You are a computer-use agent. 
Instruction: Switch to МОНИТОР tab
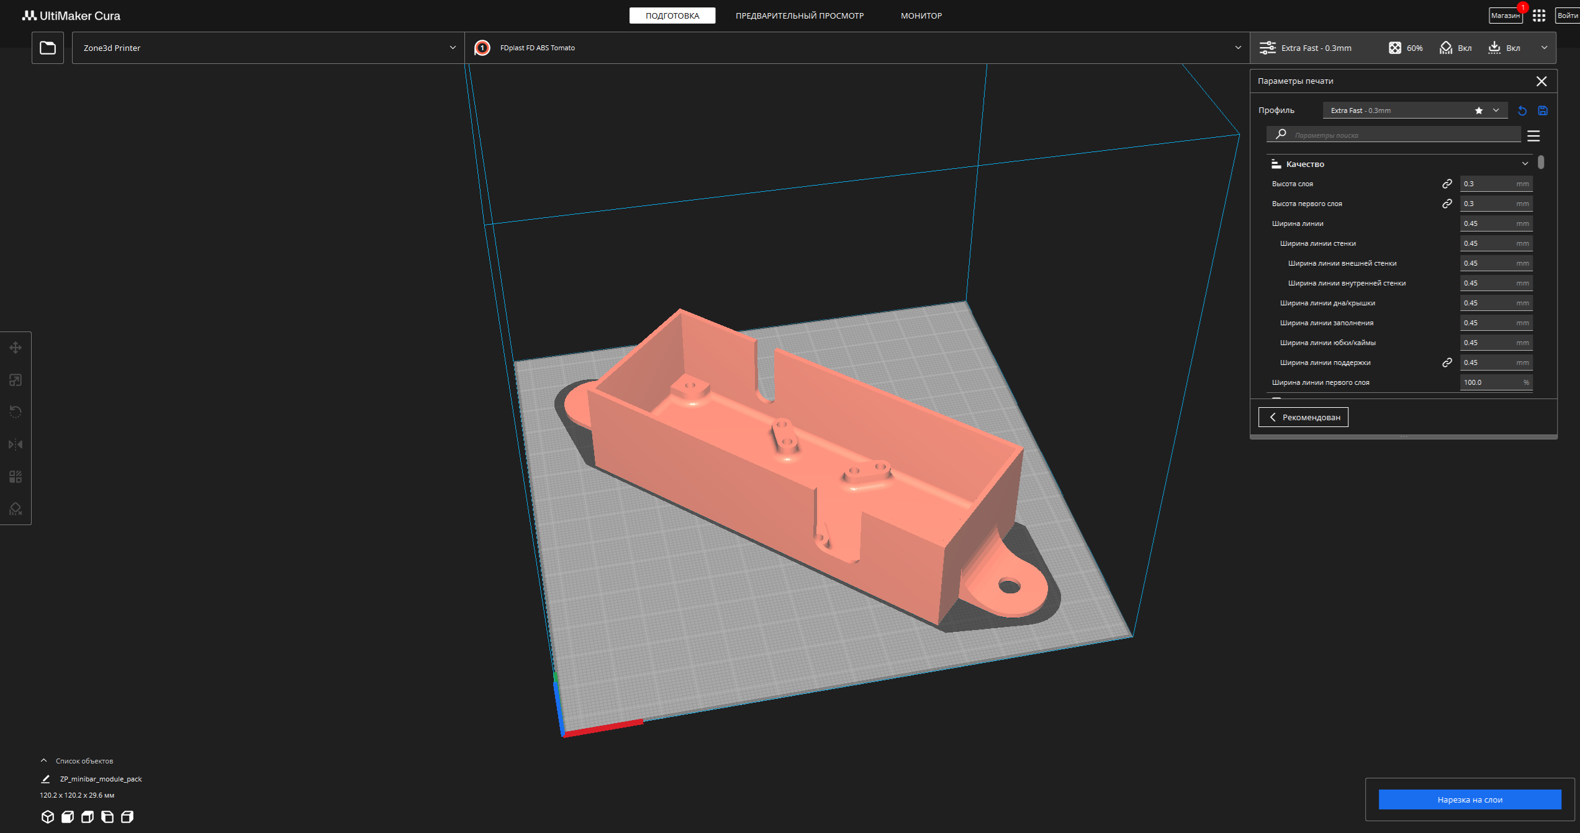pos(921,16)
